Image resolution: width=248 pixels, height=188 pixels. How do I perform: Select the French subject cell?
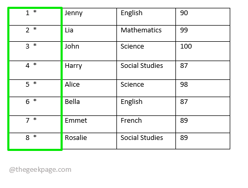pyautogui.click(x=146, y=124)
